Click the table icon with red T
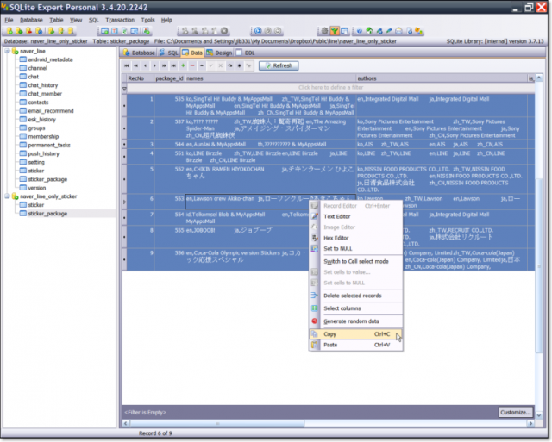This screenshot has height=442, width=552. click(x=115, y=31)
